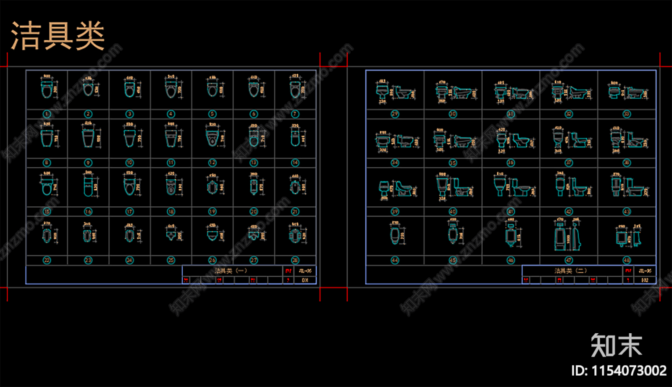The height and width of the screenshot is (387, 672).
Task: Click the large 洁具类 heading
Action: 58,36
